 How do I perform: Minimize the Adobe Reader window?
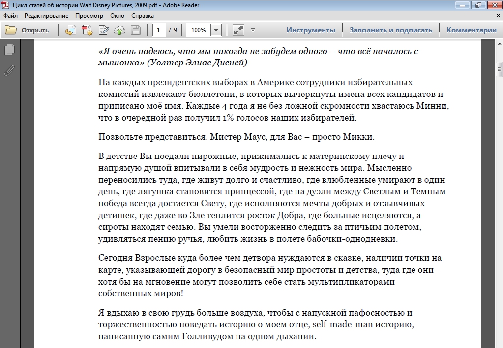[462, 5]
